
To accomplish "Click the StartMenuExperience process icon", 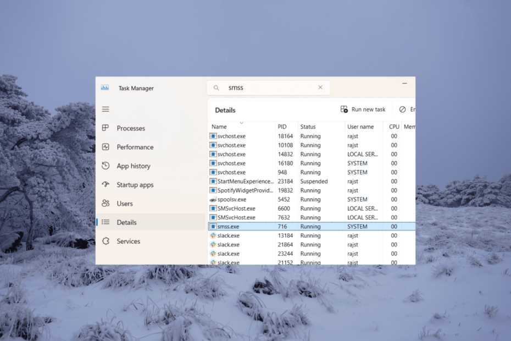I will pyautogui.click(x=213, y=182).
